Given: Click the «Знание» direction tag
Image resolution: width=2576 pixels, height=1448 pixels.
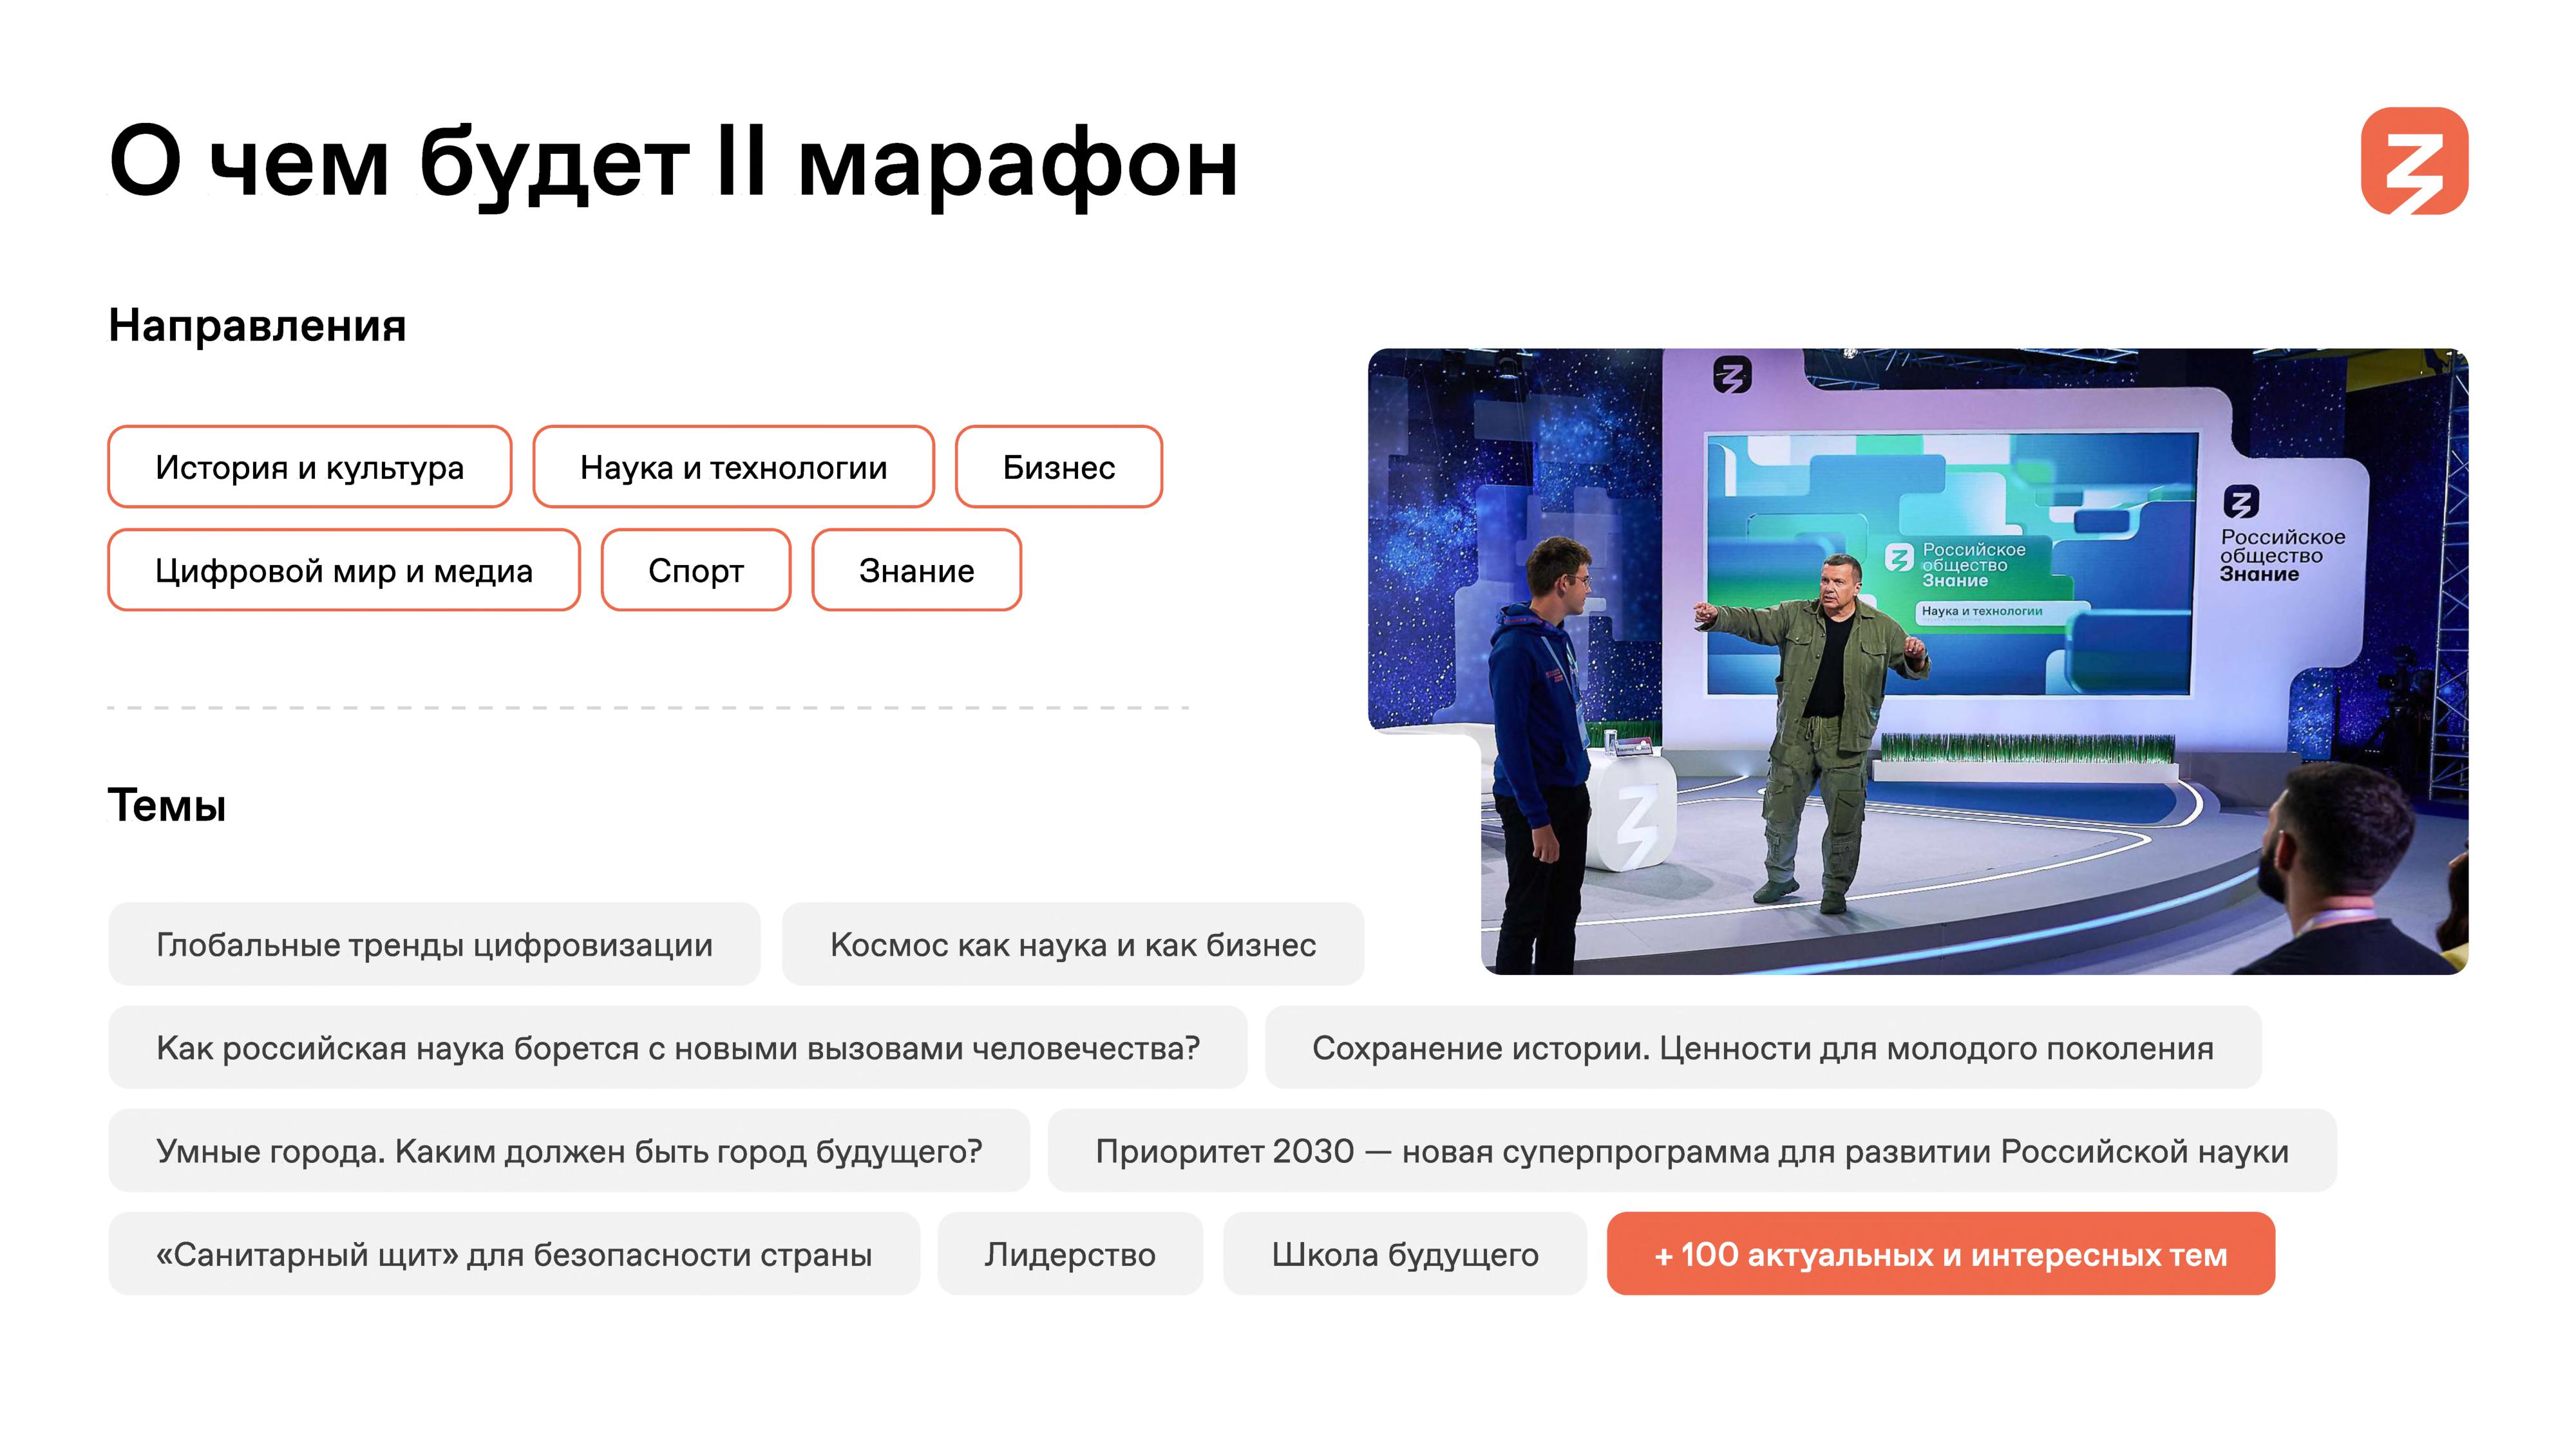Looking at the screenshot, I should pyautogui.click(x=916, y=570).
